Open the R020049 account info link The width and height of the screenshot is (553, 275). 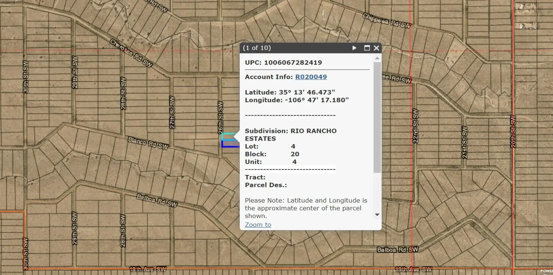tap(311, 77)
